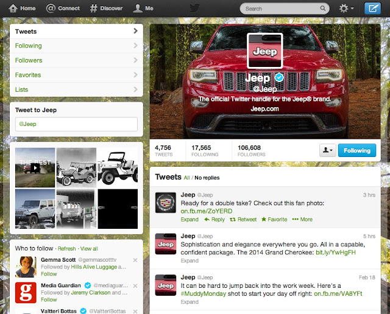
Task: Type in the Tweet to Jeep field
Action: pos(76,124)
